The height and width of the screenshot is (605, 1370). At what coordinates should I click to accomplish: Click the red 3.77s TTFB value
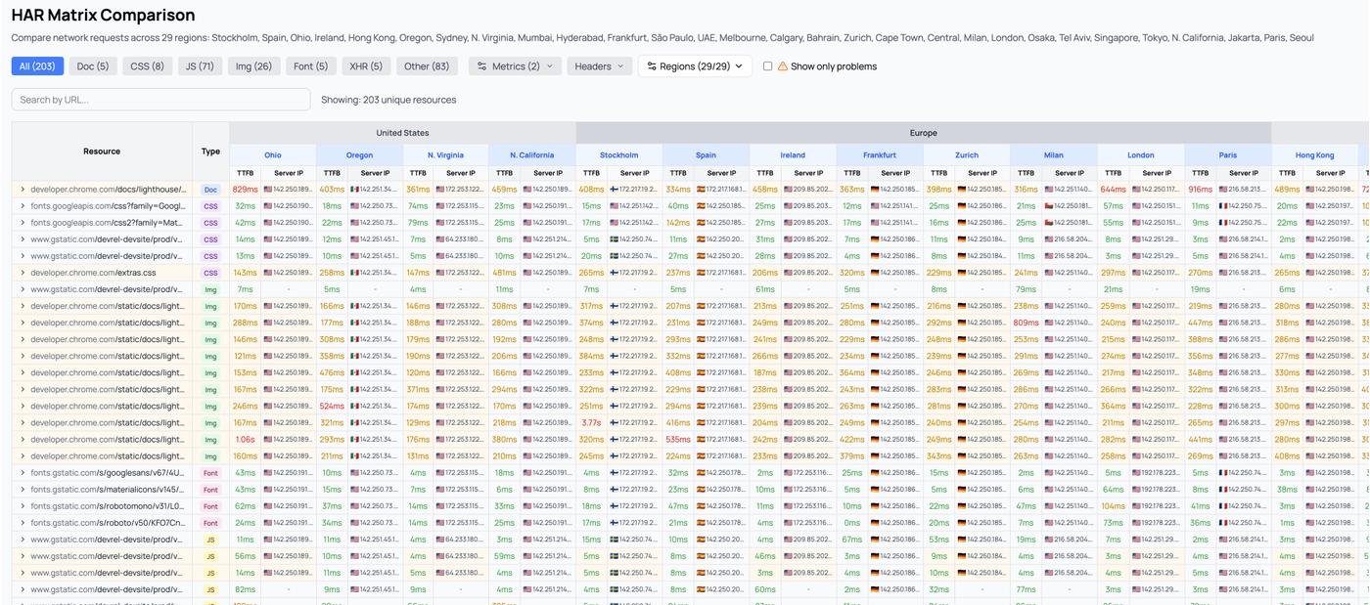[591, 423]
